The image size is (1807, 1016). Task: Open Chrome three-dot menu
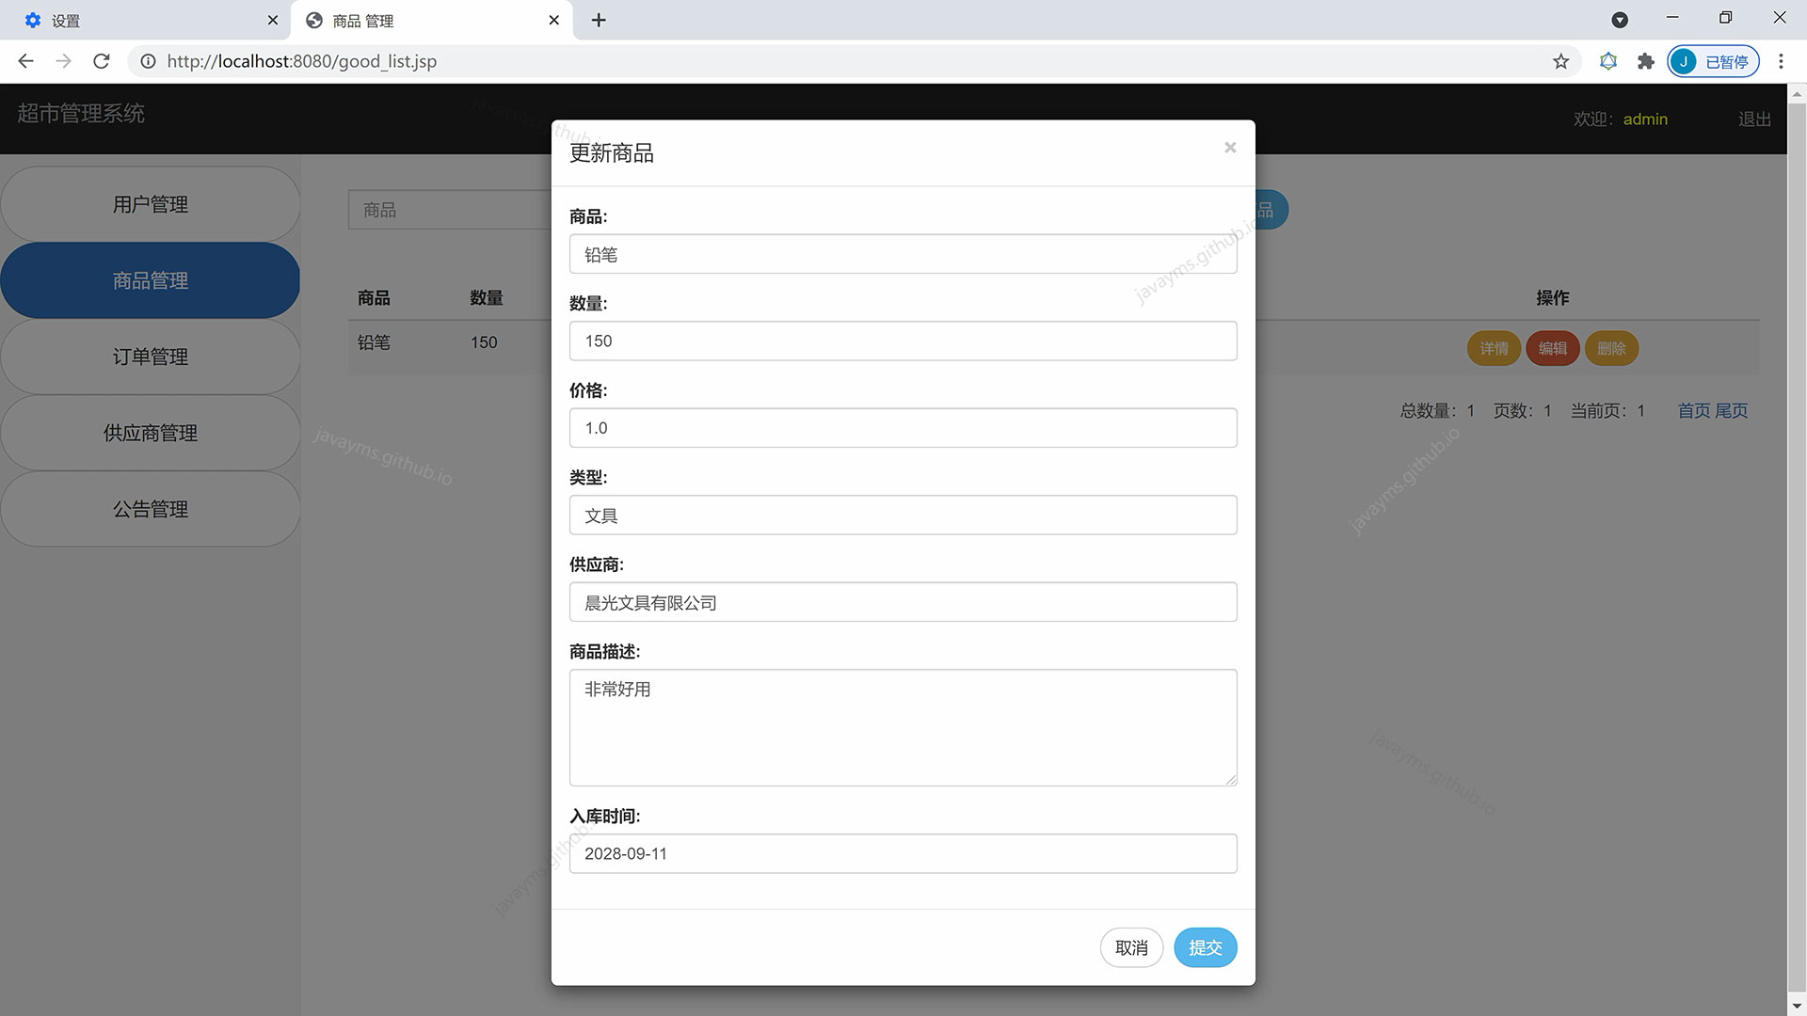(1780, 61)
